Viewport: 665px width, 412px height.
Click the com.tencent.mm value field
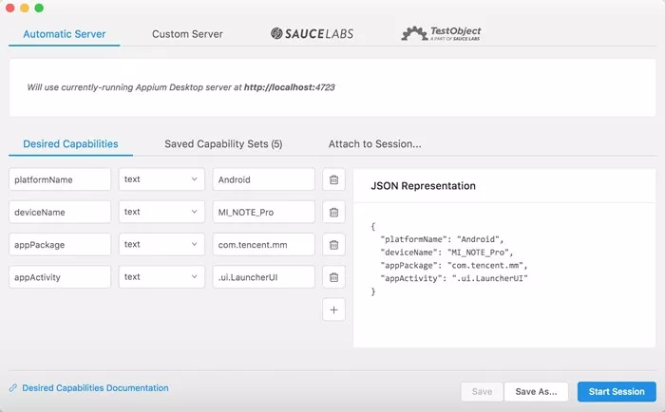tap(264, 245)
